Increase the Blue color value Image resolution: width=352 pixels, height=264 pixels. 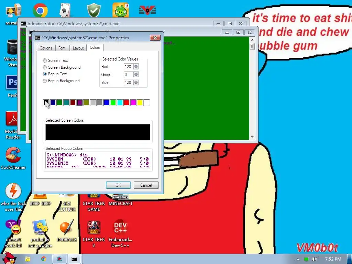[x=136, y=81]
